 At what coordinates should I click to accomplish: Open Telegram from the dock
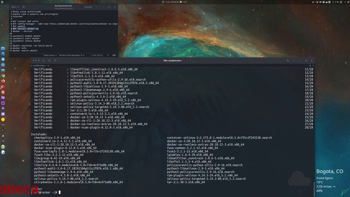point(3,59)
